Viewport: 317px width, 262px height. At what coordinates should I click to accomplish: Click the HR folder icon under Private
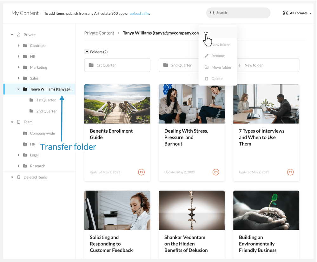click(25, 56)
